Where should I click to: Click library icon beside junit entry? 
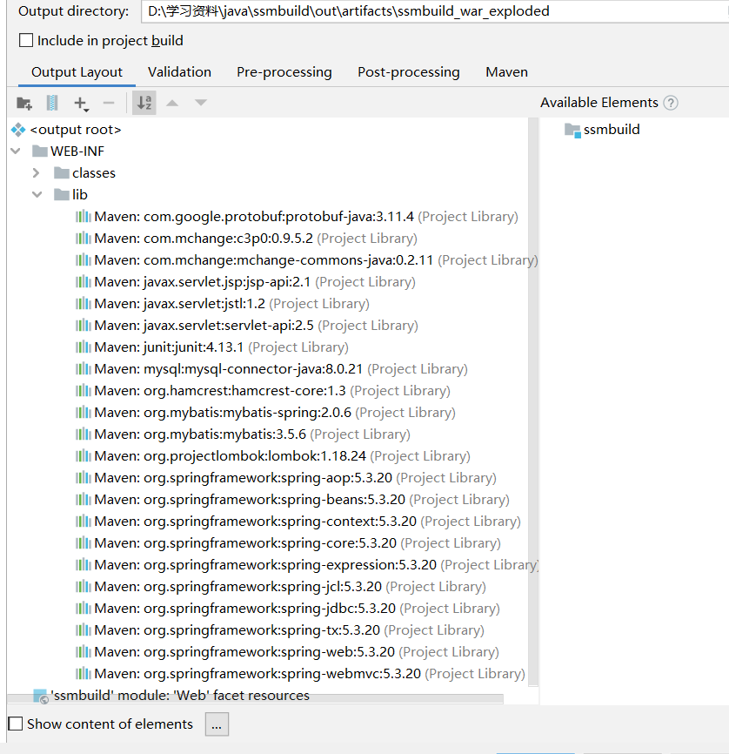coord(84,347)
